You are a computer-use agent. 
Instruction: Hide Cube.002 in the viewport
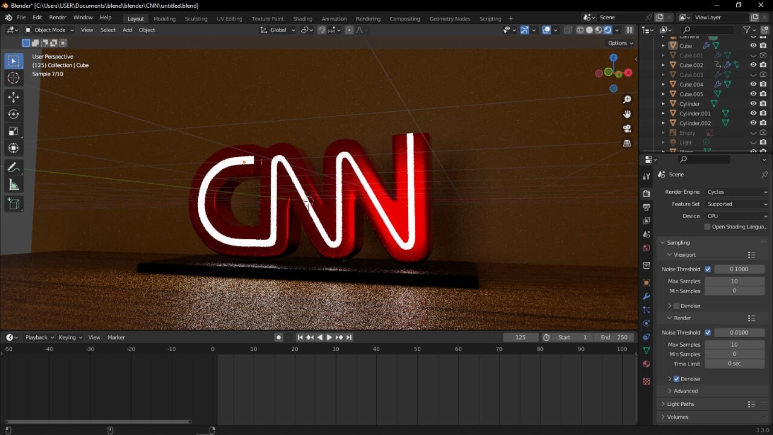coord(753,65)
